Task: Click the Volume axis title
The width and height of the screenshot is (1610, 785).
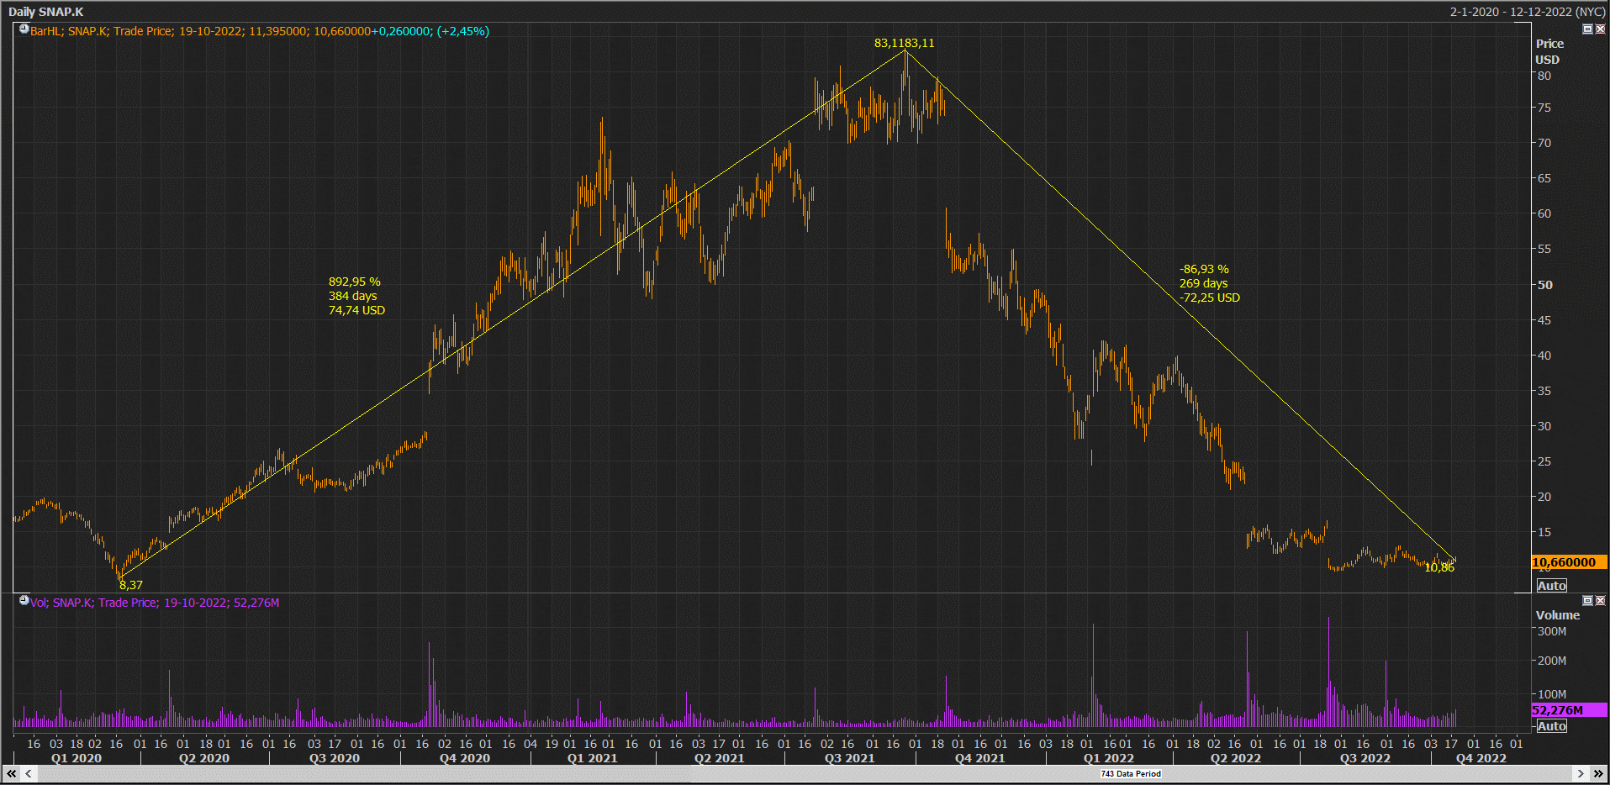Action: [x=1557, y=615]
